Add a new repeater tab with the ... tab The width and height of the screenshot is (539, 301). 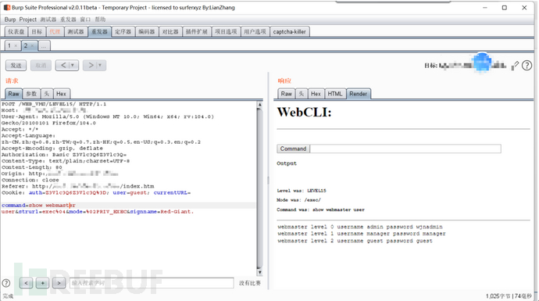[44, 46]
